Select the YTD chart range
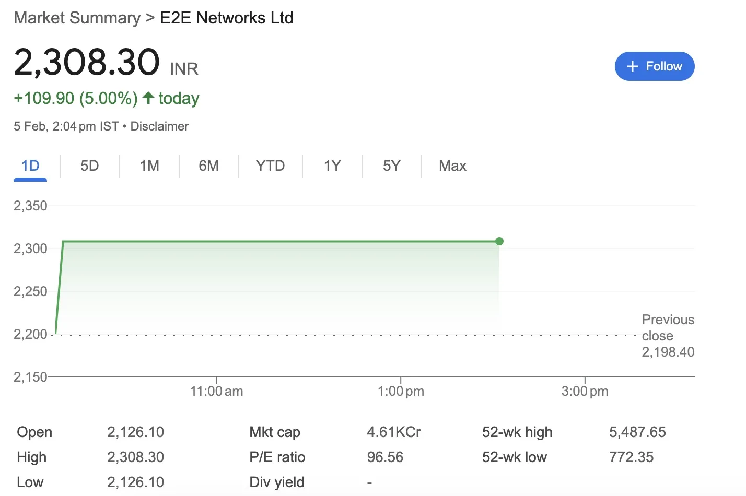The image size is (746, 496). (270, 166)
